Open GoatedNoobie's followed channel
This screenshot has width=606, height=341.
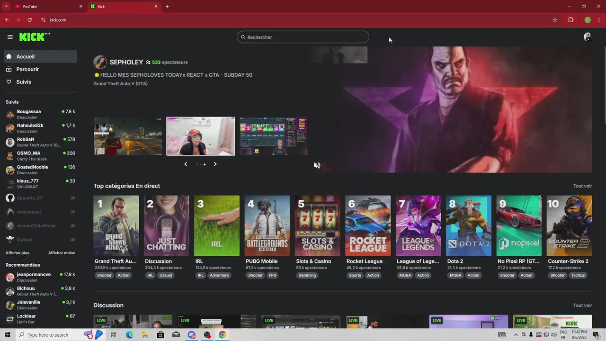40,170
